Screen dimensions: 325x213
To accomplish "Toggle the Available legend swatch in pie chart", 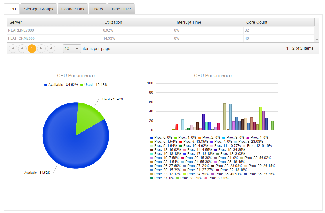I will pyautogui.click(x=45, y=85).
